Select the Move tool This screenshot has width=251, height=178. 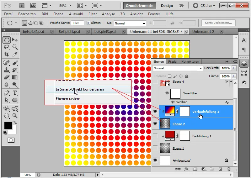pyautogui.click(x=15, y=40)
